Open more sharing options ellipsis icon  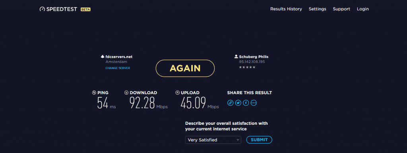pyautogui.click(x=254, y=103)
